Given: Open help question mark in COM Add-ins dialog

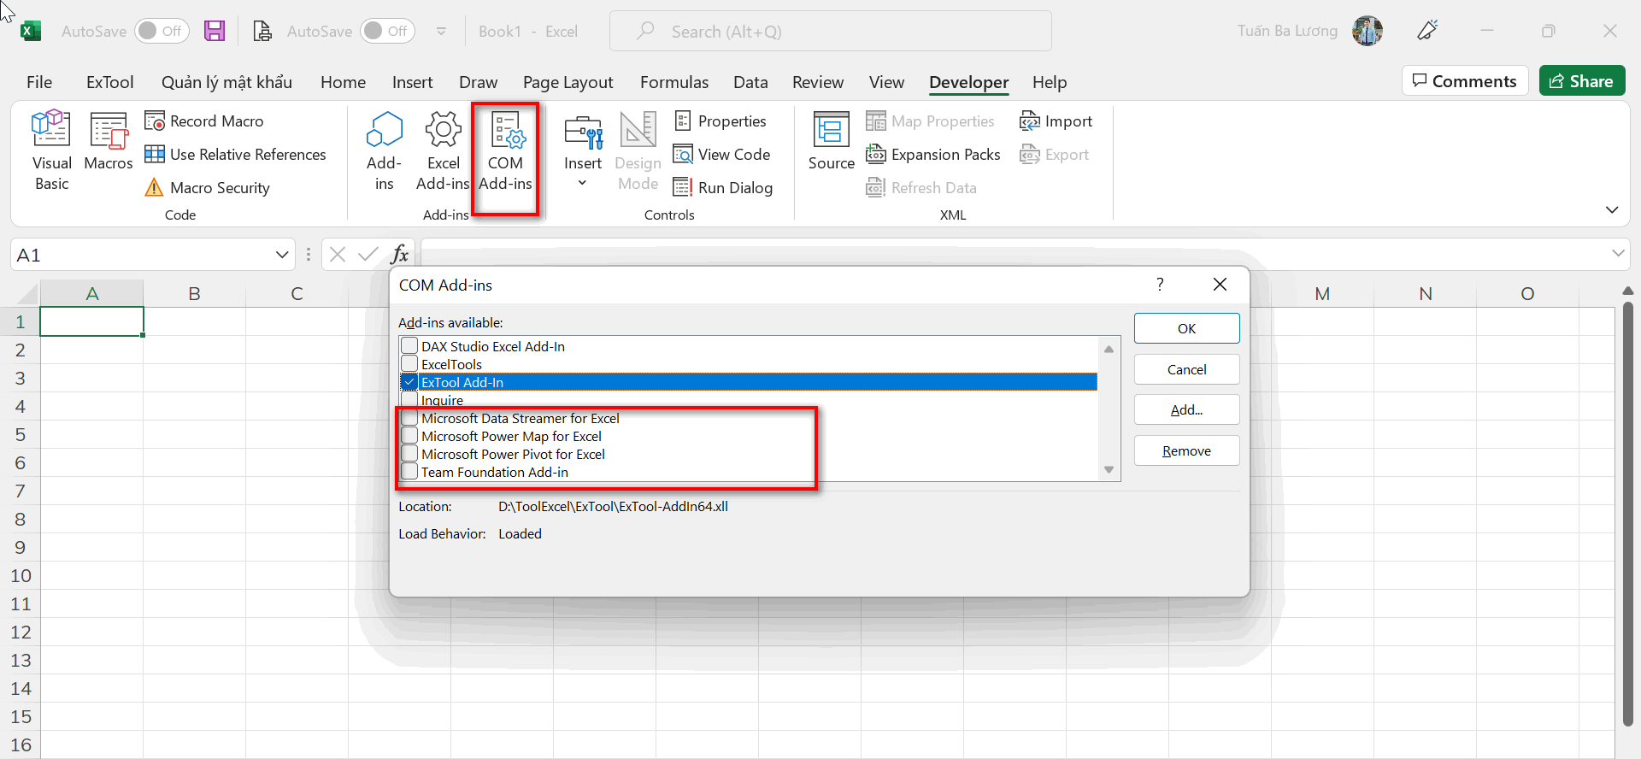Looking at the screenshot, I should click(1160, 285).
